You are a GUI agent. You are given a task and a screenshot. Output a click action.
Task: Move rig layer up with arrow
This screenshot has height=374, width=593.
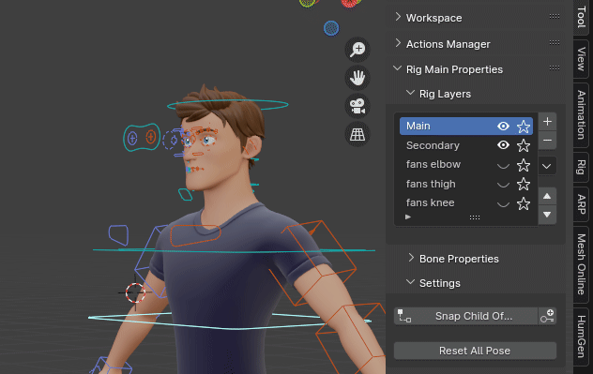[547, 196]
